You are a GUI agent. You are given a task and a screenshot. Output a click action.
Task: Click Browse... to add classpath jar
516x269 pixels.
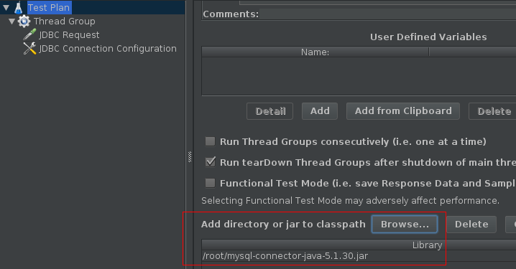point(405,225)
